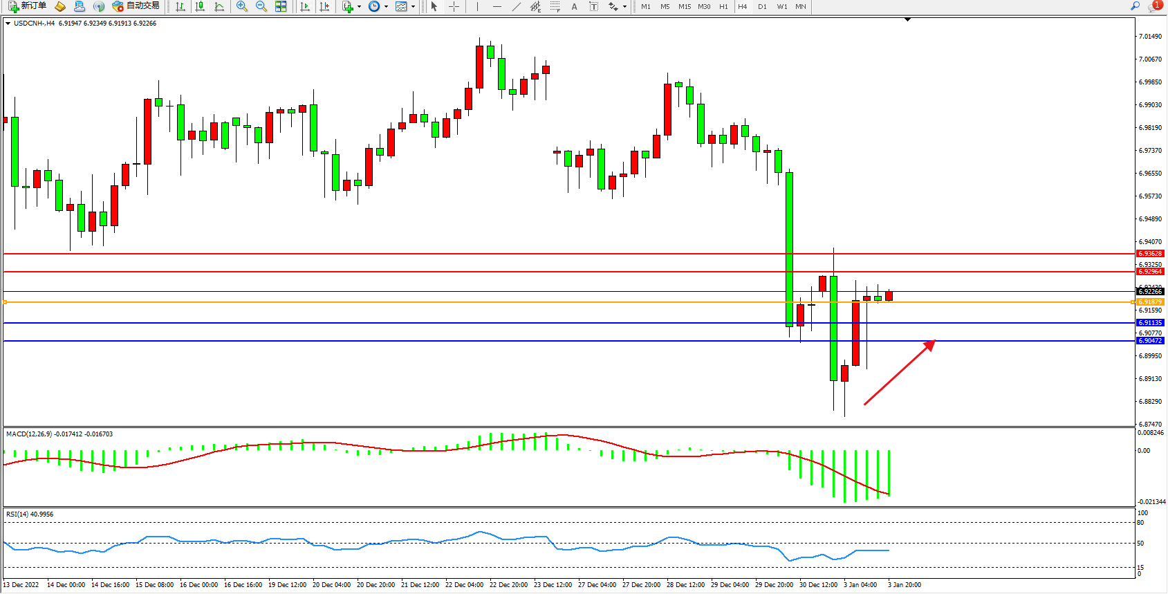The width and height of the screenshot is (1168, 594).
Task: Switch chart to line chart mode
Action: [219, 6]
